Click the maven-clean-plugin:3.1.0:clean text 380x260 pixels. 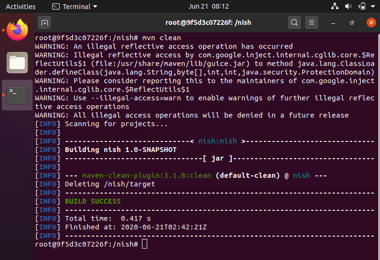(146, 175)
